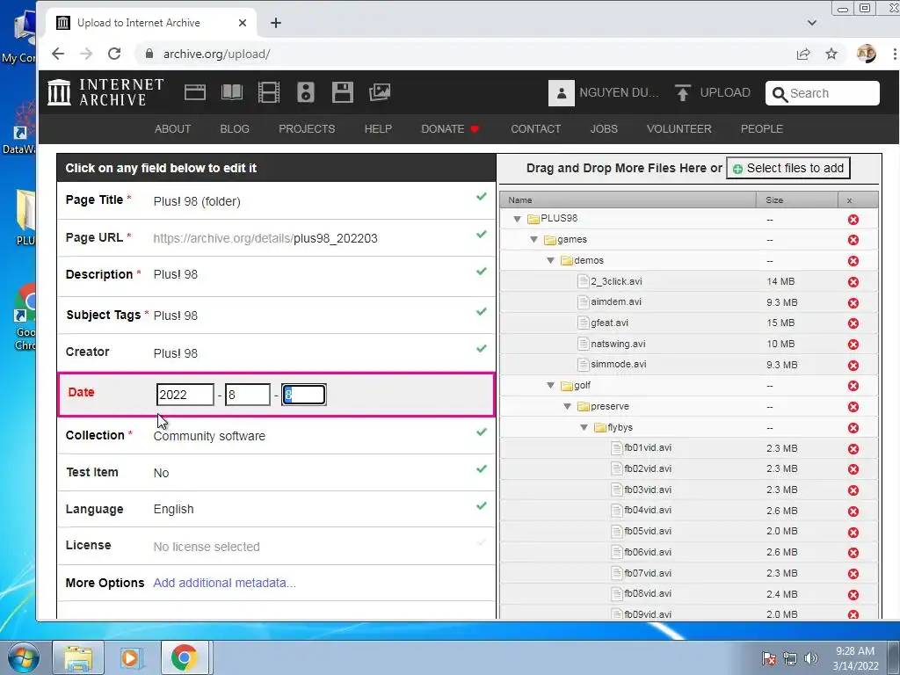This screenshot has height=675, width=900.
Task: Edit the License No license selected
Action: [206, 547]
